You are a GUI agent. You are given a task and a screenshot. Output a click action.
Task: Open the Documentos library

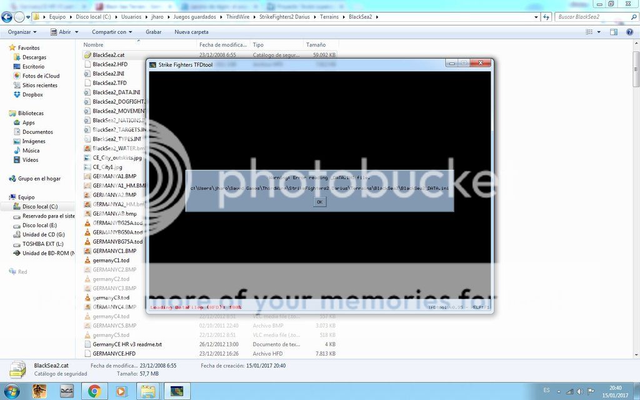37,132
